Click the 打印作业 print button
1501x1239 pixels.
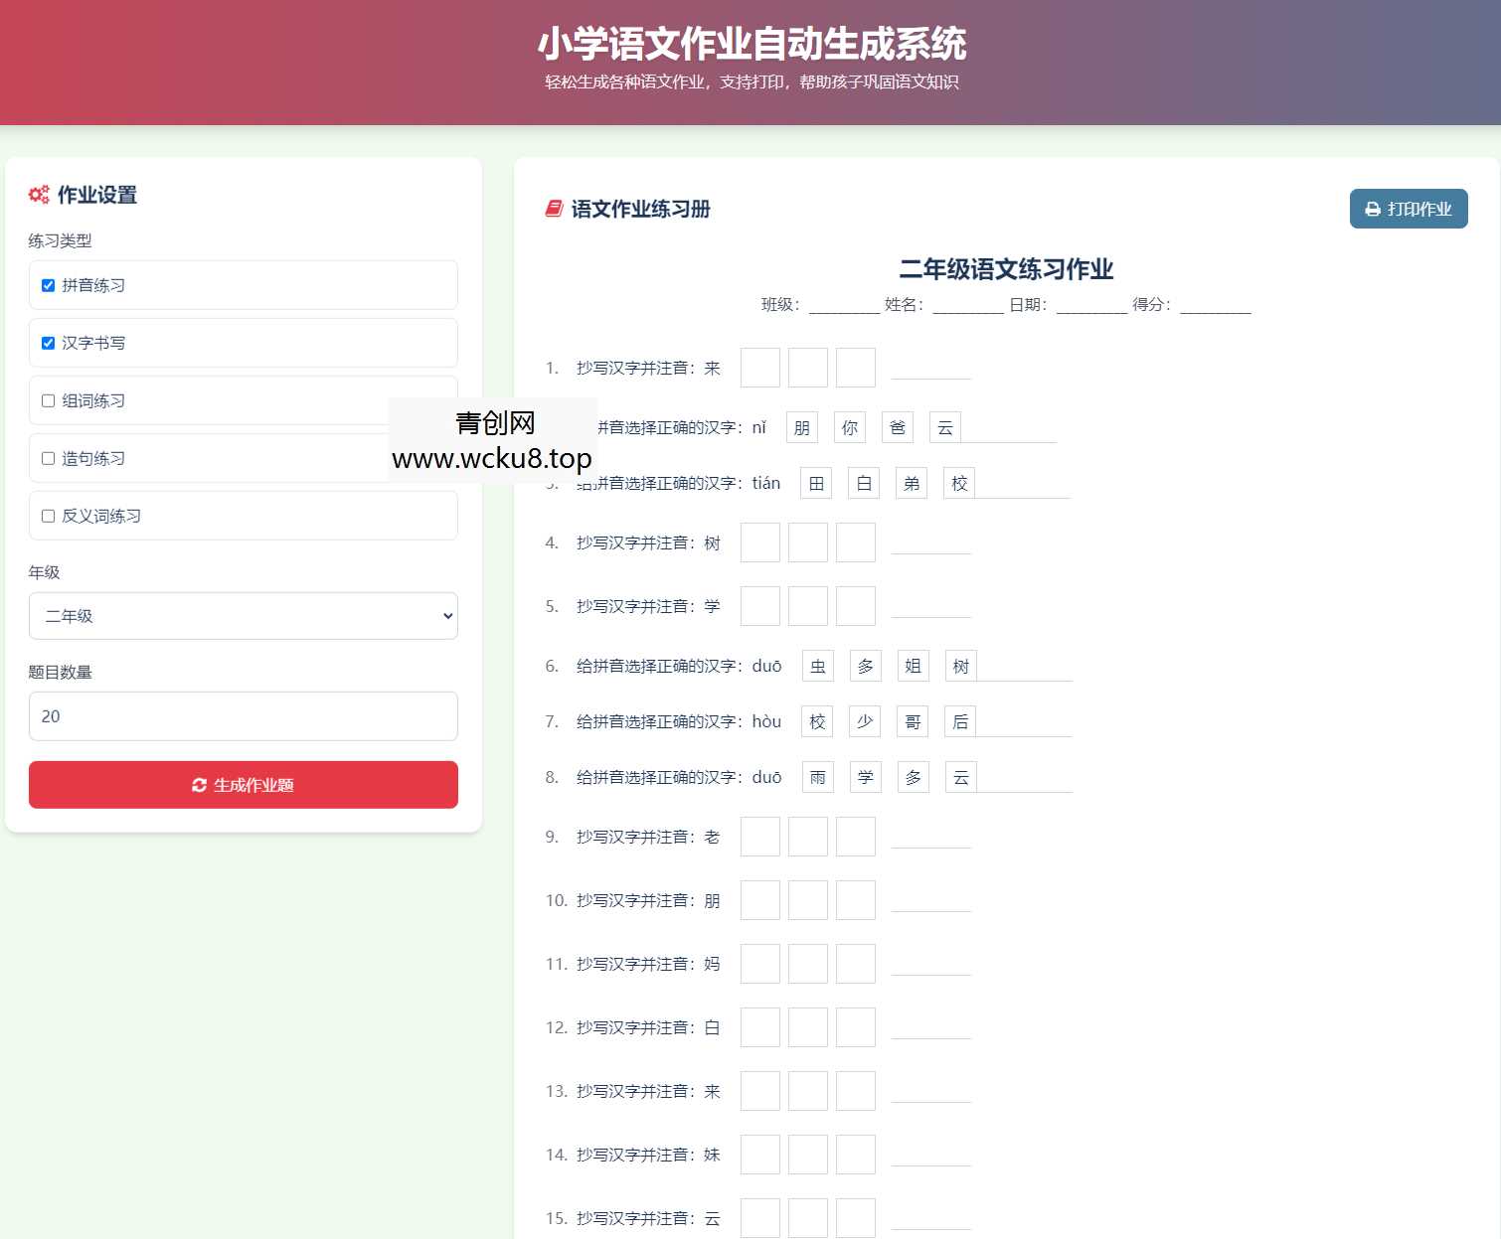(1409, 209)
